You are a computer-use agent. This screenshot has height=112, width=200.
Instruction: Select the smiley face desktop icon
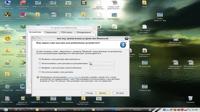coord(7,40)
